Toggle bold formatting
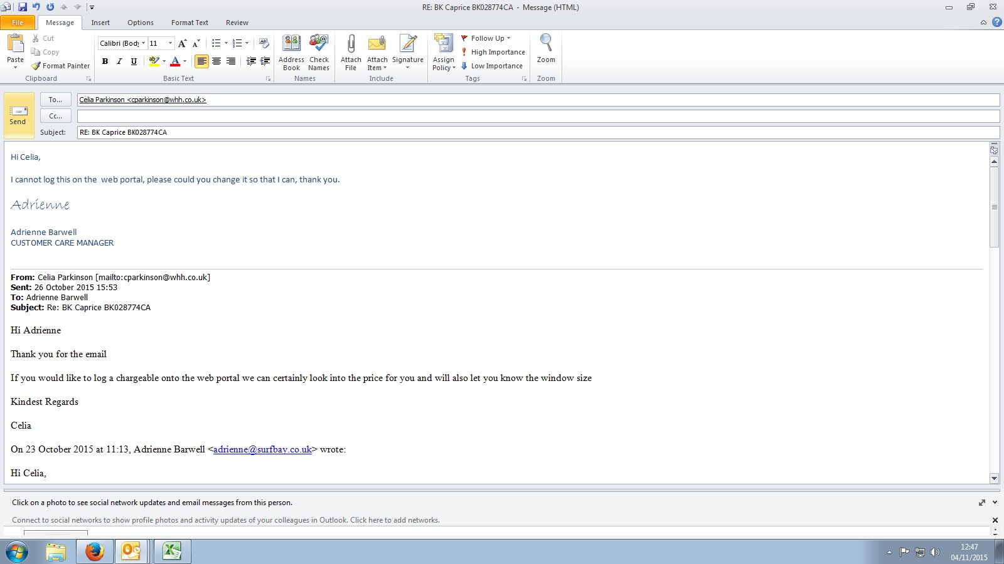The width and height of the screenshot is (1004, 564). coord(105,61)
